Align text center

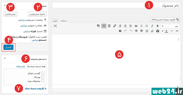coord(125,26)
